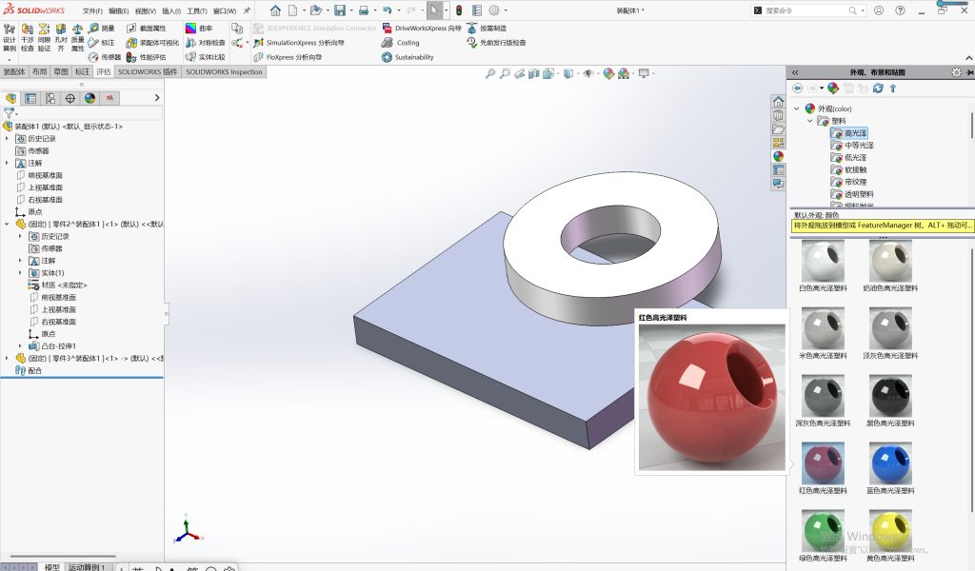The width and height of the screenshot is (975, 571).
Task: Switch to SOLIDWORKS Inspection tab
Action: [224, 72]
